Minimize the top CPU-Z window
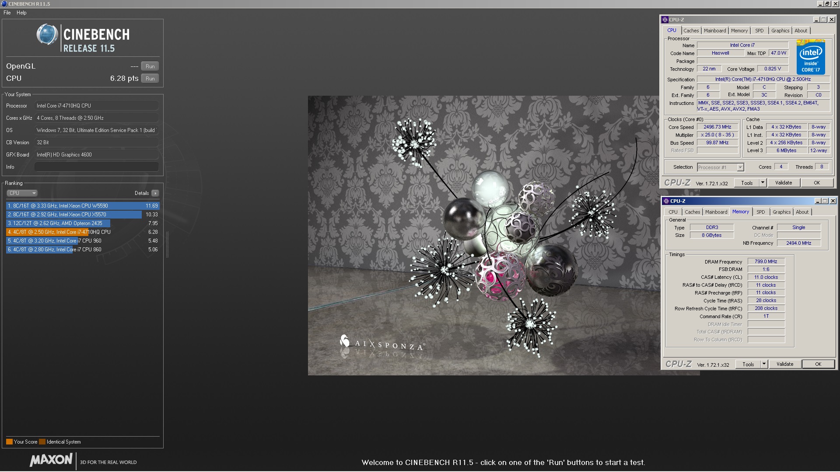Image resolution: width=840 pixels, height=472 pixels. (x=816, y=20)
